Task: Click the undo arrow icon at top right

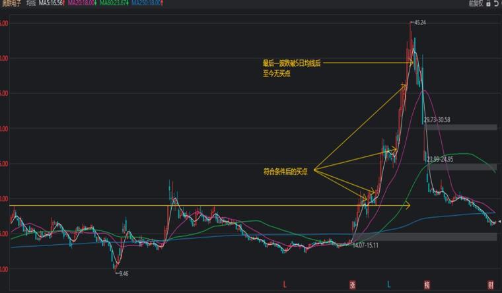Action: click(x=497, y=3)
